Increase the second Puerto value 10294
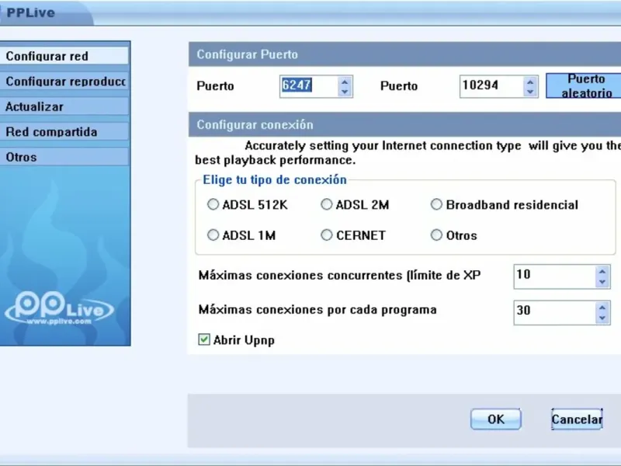The image size is (621, 466). coord(530,82)
